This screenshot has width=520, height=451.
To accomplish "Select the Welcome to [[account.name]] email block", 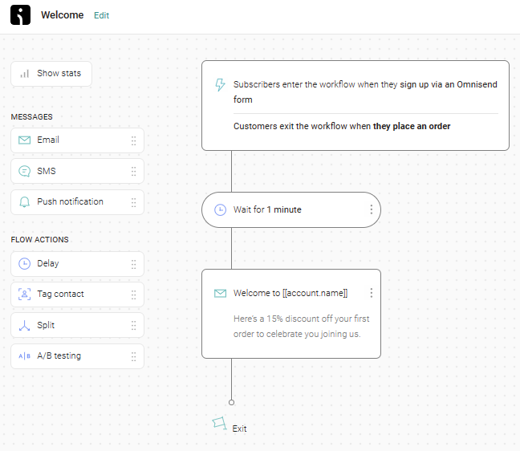I will coord(291,314).
